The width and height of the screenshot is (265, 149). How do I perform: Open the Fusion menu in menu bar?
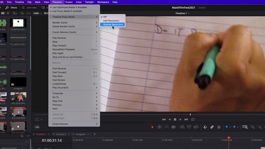[x=69, y=2]
